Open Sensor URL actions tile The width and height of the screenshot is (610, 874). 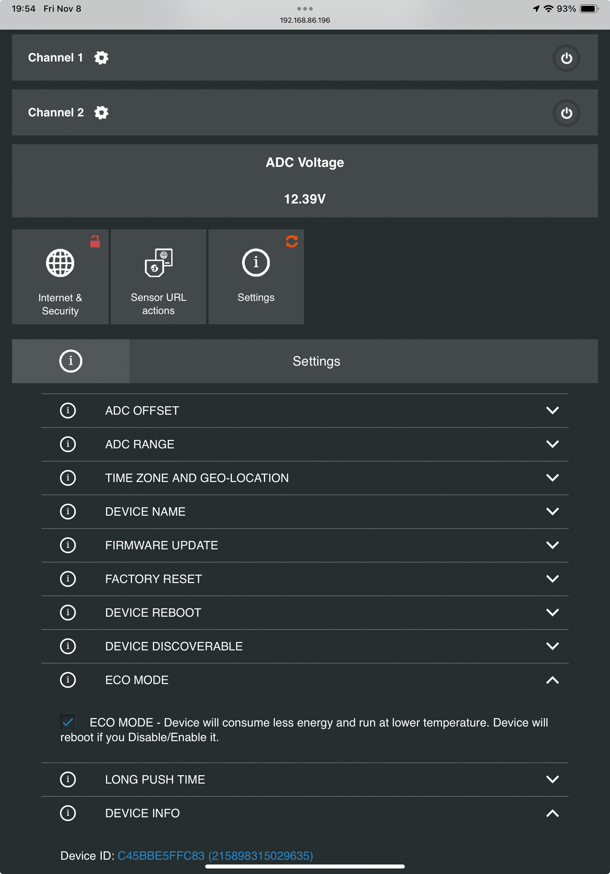[158, 277]
